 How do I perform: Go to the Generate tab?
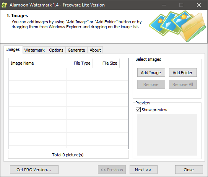[76, 50]
